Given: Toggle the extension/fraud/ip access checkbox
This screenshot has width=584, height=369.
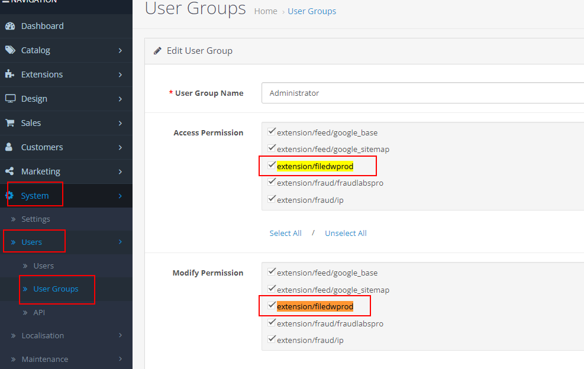Looking at the screenshot, I should (272, 198).
